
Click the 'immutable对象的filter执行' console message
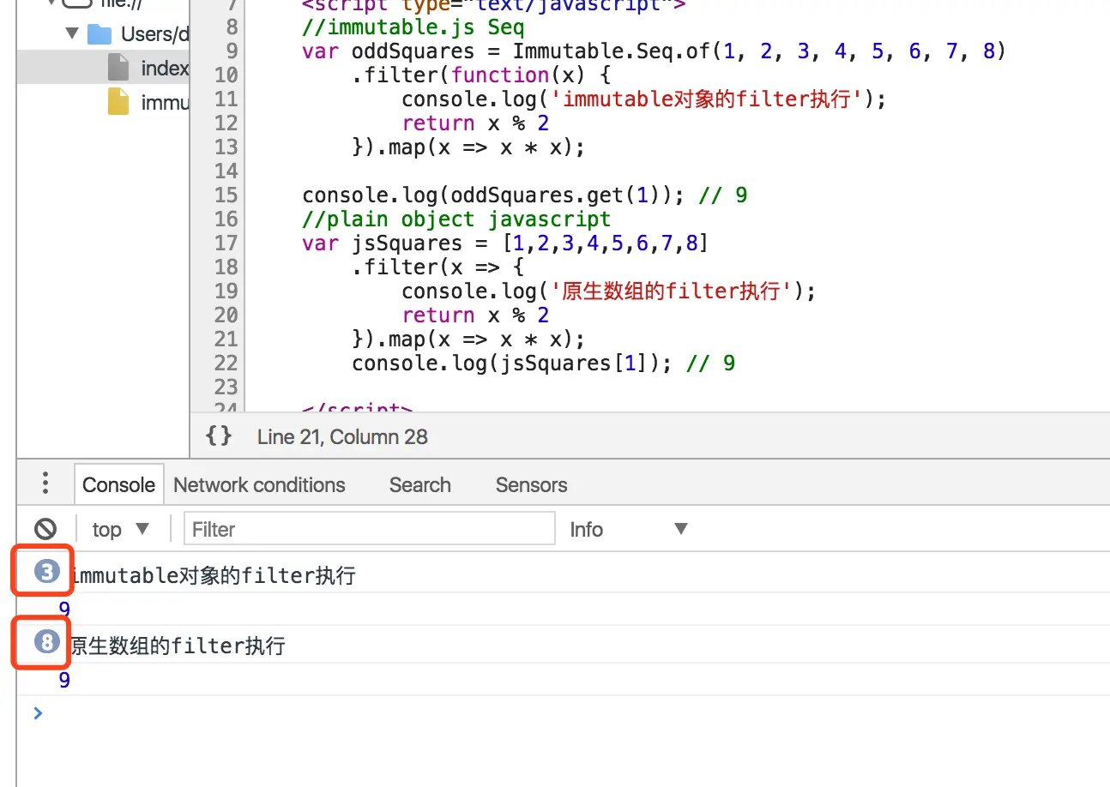pos(213,575)
